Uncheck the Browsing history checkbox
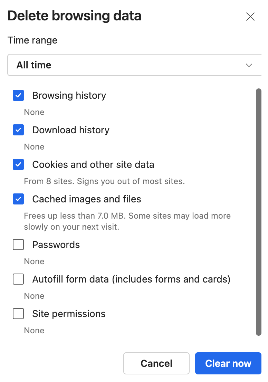Viewport: 268px width, 382px height. click(18, 95)
